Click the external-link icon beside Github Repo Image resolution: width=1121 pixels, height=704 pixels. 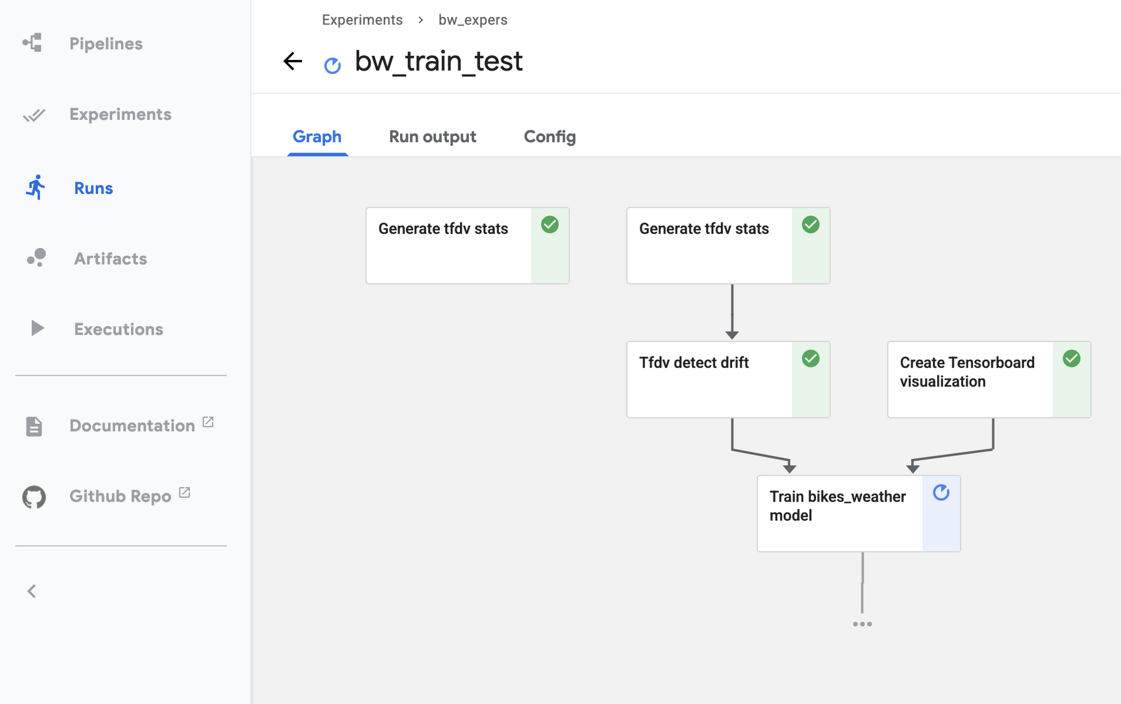click(x=184, y=492)
